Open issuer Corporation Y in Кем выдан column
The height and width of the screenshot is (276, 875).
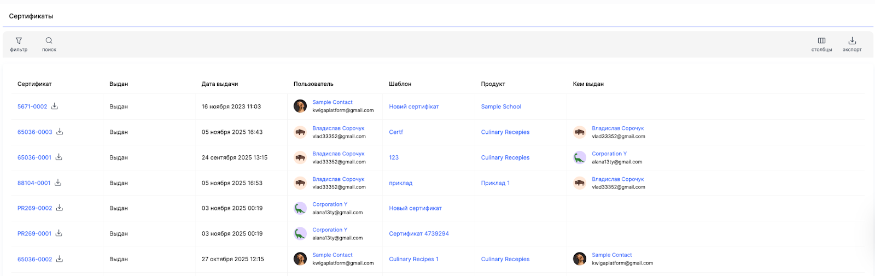pos(609,154)
